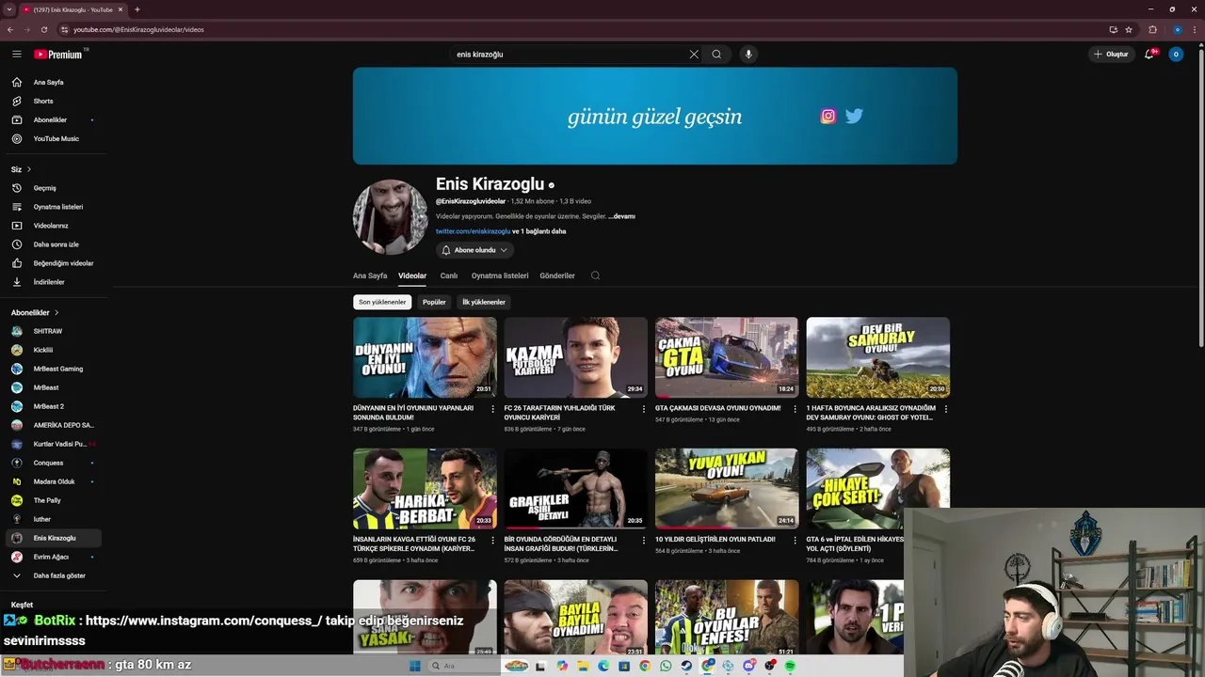Bookmark this page with the star
Screen dimensions: 1205x677
point(1129,29)
